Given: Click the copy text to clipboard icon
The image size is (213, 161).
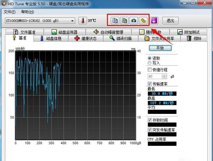Looking at the screenshot, I should 115,20.
